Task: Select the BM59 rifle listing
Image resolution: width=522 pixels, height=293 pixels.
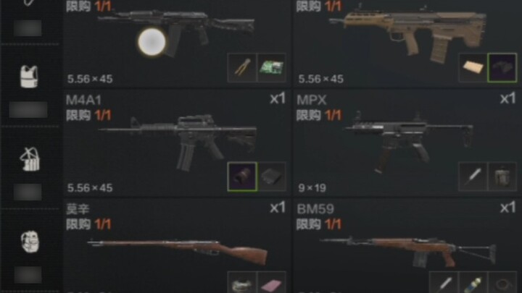Action: pos(407,246)
